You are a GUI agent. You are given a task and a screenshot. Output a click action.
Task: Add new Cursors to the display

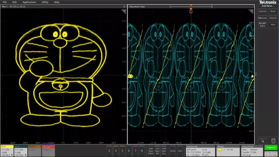click(x=262, y=11)
